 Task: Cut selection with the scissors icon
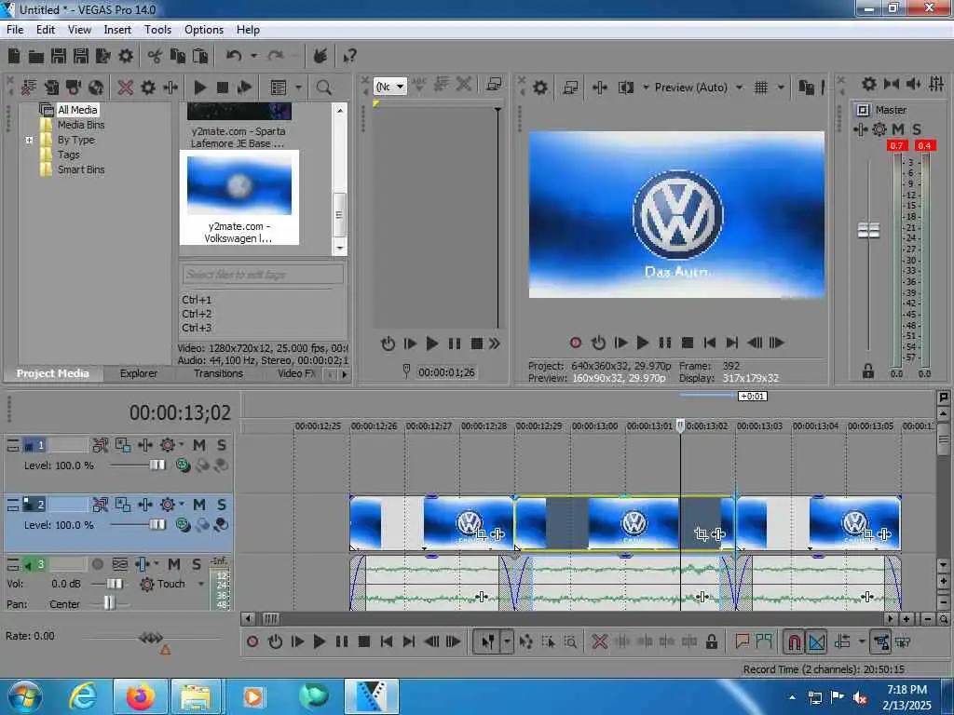click(155, 57)
